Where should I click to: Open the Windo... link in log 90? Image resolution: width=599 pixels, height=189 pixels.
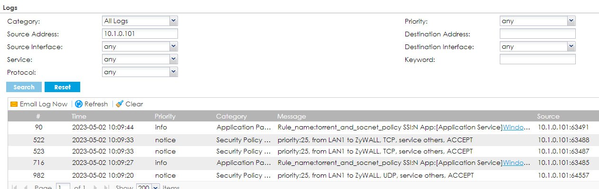tap(516, 127)
